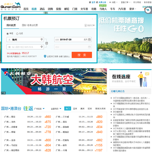This screenshot has height=152, width=152.
Task: Click the Guangzhou flight priced ¥920
Action: [x=79, y=122]
